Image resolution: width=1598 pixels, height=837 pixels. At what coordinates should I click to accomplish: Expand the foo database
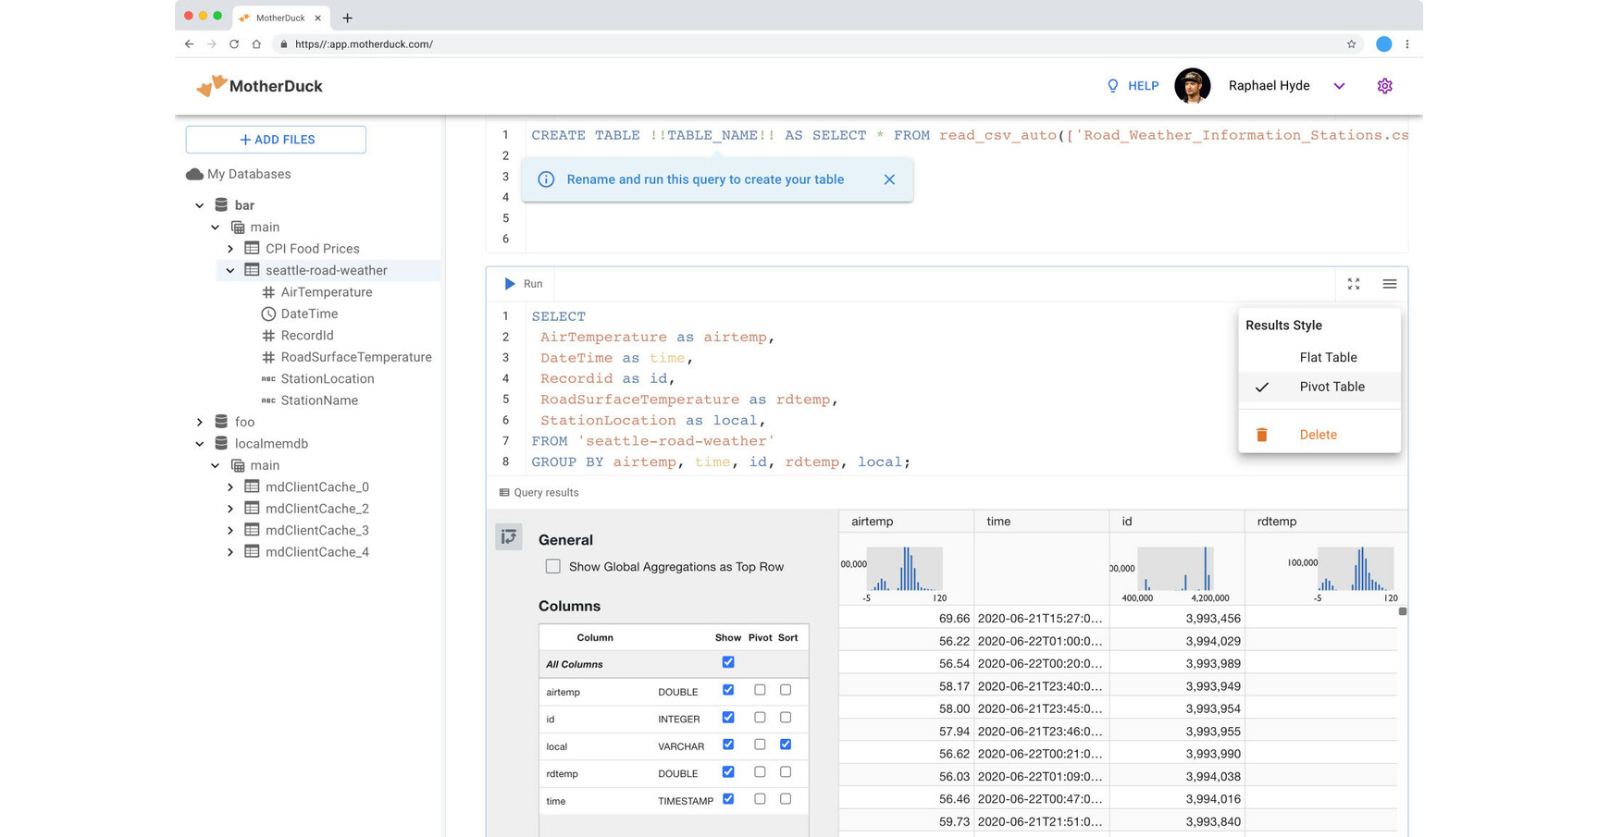pyautogui.click(x=200, y=421)
